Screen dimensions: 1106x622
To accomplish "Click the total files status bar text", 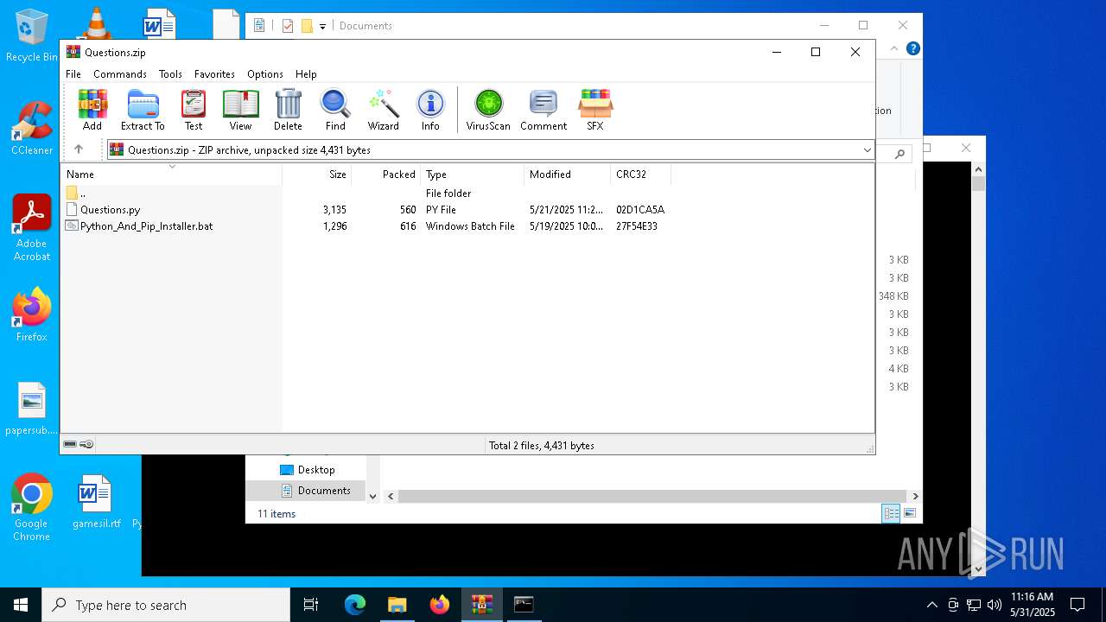I will 542,446.
